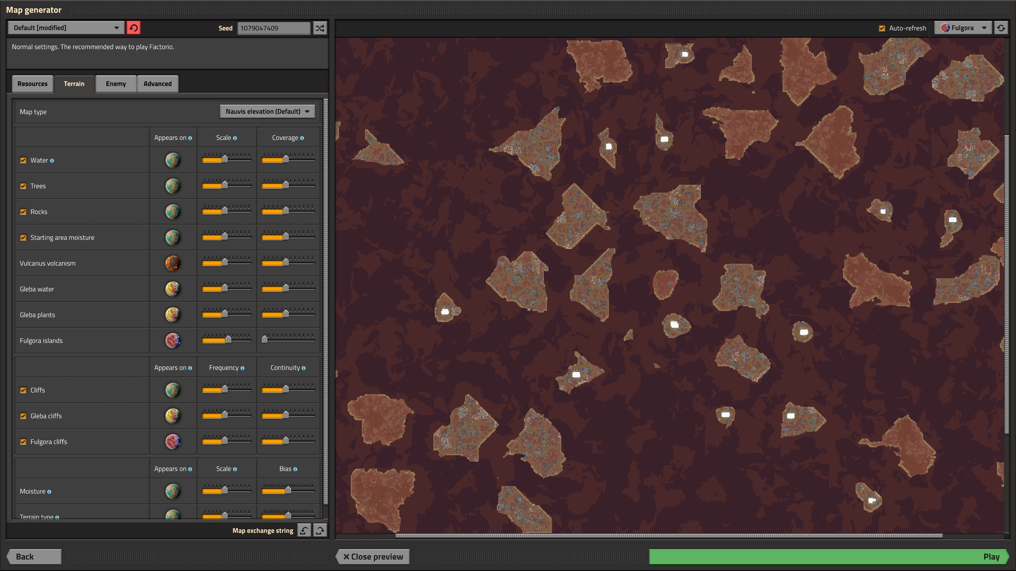
Task: Adjust the Fulgora islands Scale slider
Action: click(227, 339)
